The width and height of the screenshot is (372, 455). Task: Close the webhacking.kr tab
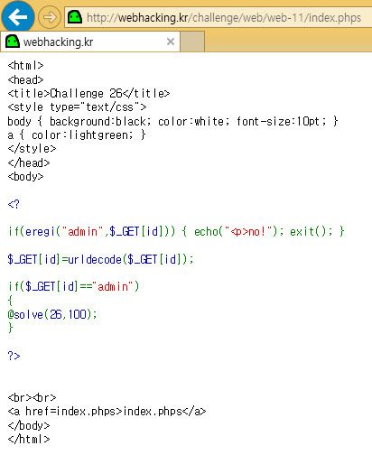pos(171,42)
